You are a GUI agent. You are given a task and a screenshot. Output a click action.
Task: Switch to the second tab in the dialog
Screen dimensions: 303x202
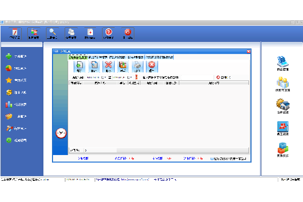coord(97,57)
